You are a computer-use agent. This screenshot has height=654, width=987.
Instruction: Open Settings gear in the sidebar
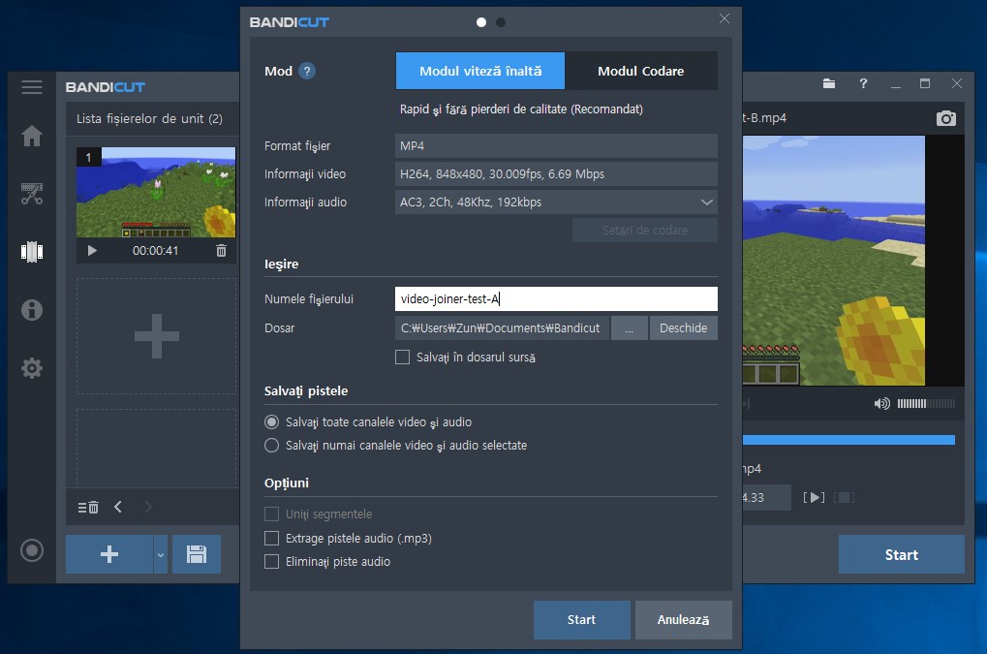(x=31, y=368)
